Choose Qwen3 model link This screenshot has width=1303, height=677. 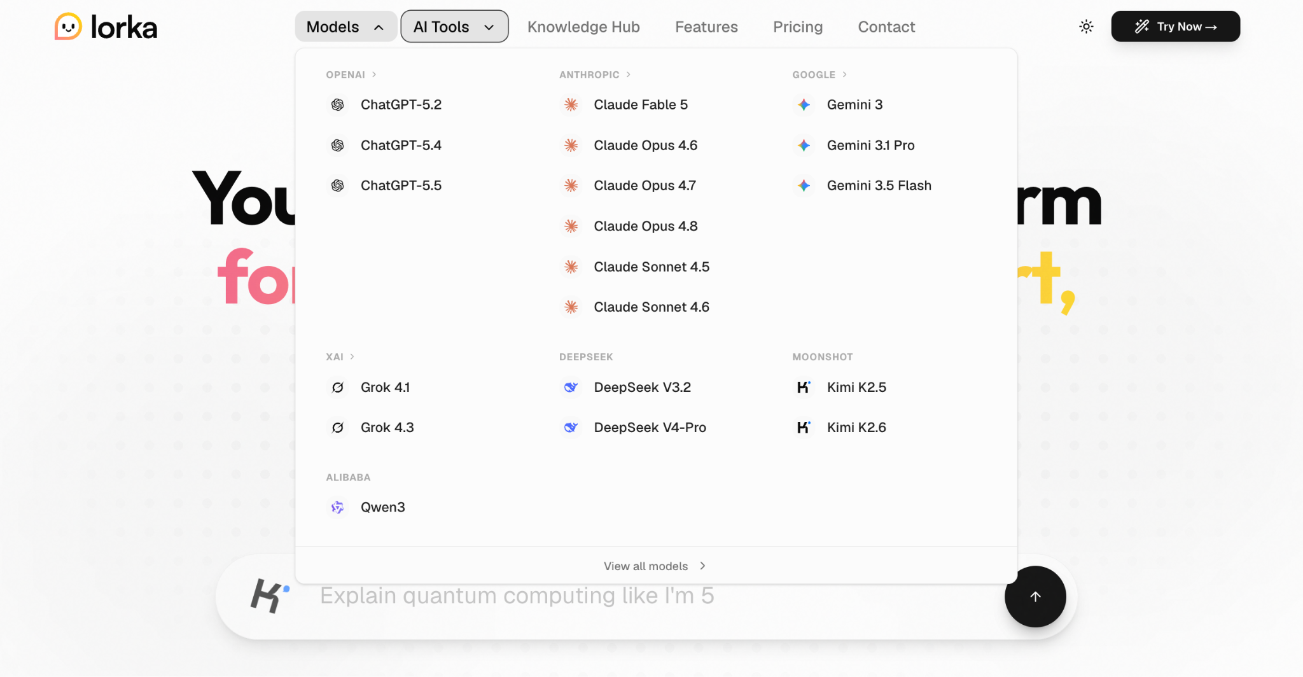click(x=382, y=507)
